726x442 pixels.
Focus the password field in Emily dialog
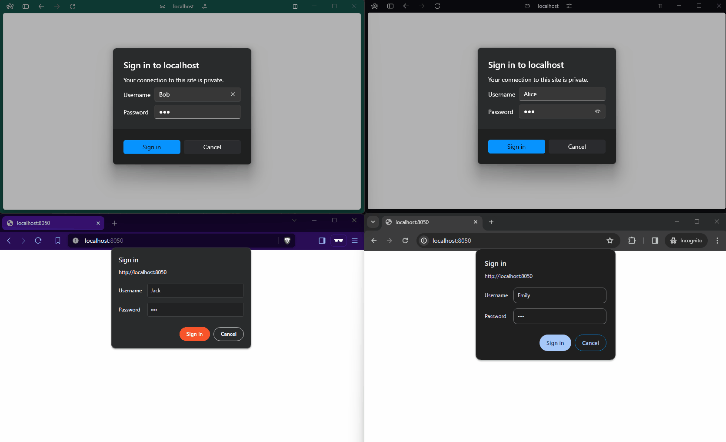(560, 316)
